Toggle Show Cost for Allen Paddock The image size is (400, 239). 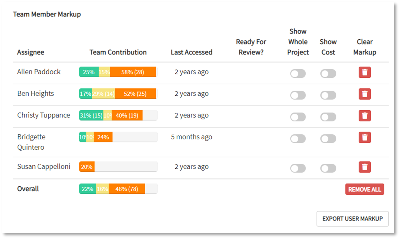(328, 74)
